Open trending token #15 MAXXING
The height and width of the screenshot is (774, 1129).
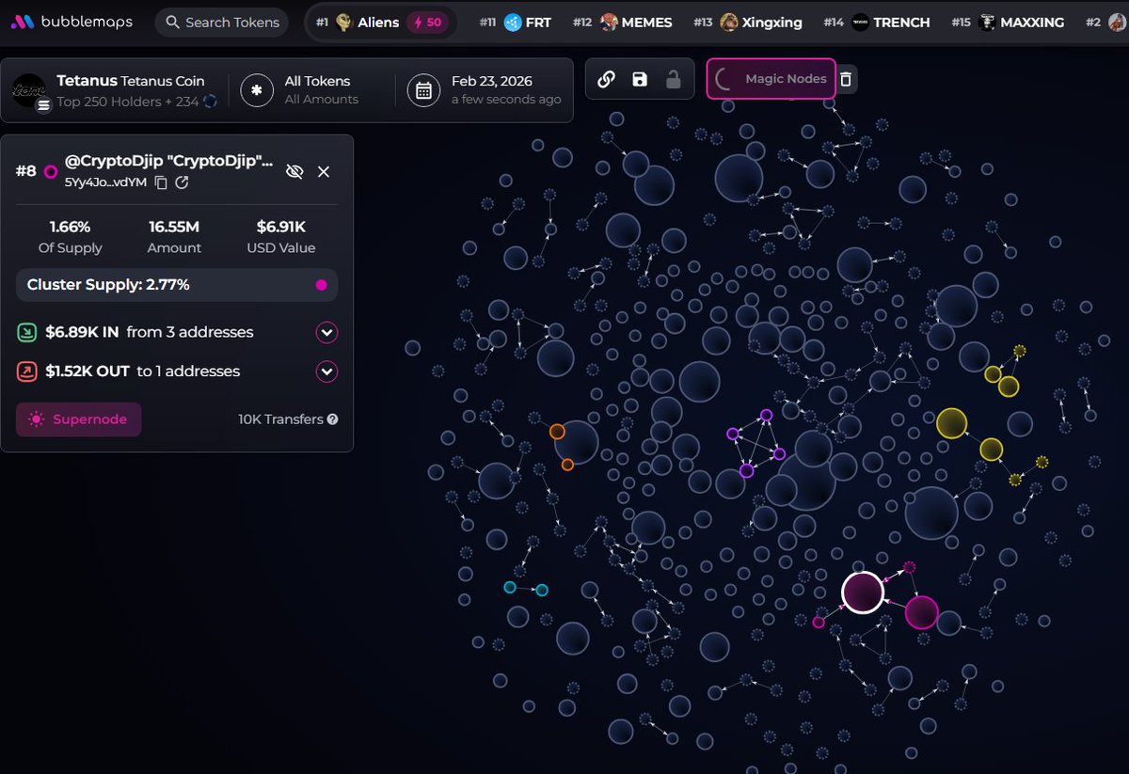coord(1008,22)
